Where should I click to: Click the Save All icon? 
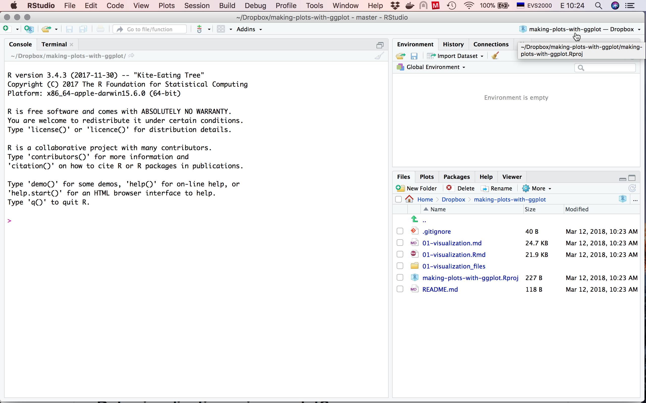[x=83, y=29]
